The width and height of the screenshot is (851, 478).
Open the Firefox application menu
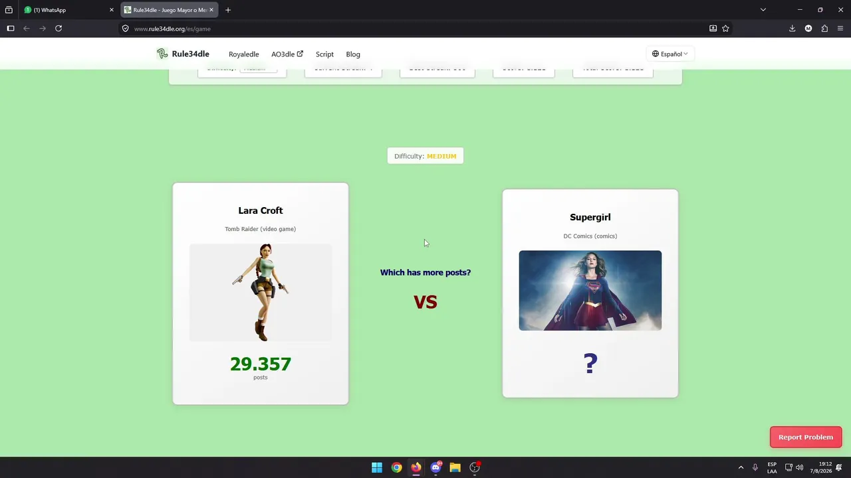[x=840, y=29]
